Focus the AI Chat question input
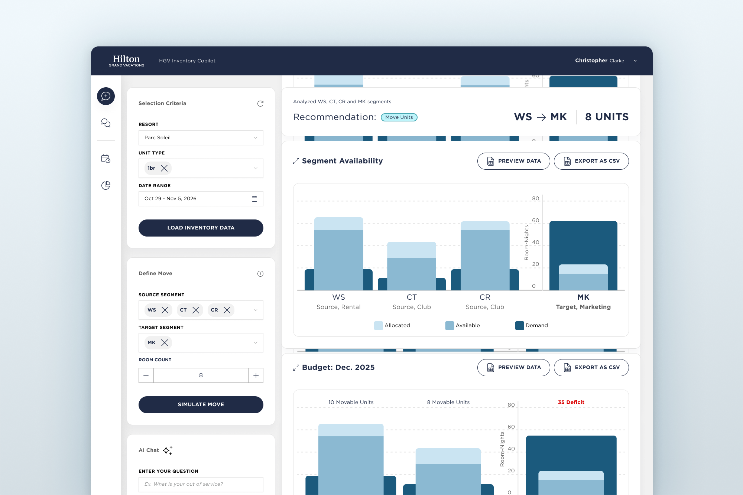The height and width of the screenshot is (495, 743). [x=201, y=484]
